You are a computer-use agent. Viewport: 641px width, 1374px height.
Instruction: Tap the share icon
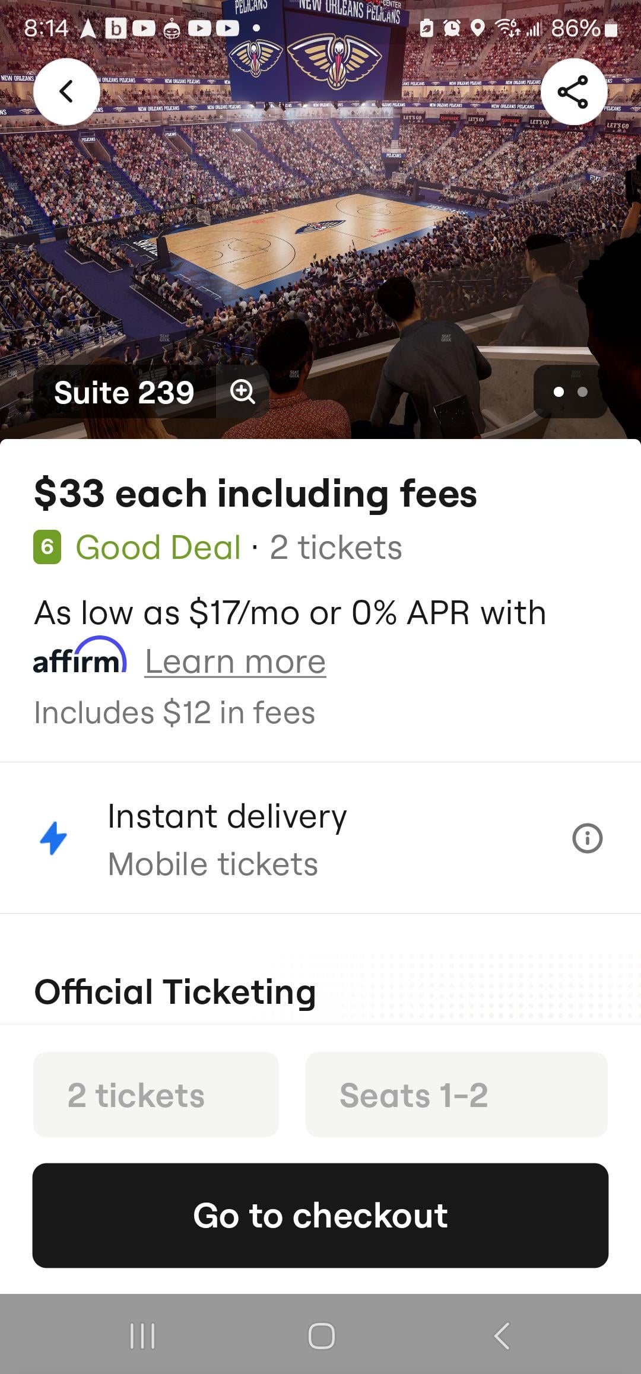(573, 92)
